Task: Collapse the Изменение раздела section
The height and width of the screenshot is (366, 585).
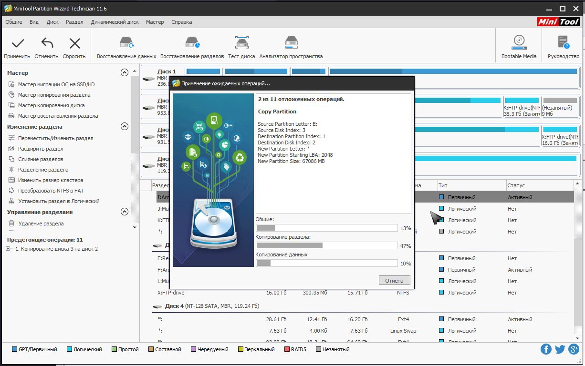Action: tap(125, 127)
